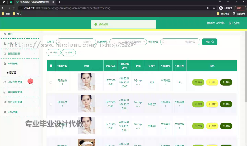Click the browser 更新 update button
The height and width of the screenshot is (146, 247).
(240, 8)
